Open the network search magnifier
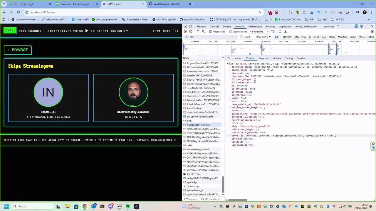This screenshot has width=376, height=211. coord(203,31)
